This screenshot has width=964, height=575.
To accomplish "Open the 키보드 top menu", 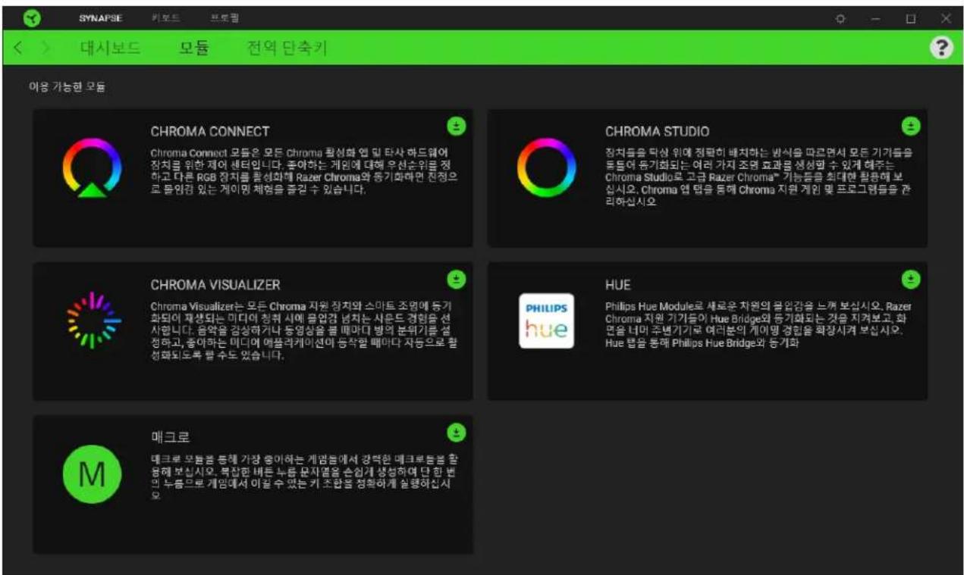I will [x=165, y=18].
